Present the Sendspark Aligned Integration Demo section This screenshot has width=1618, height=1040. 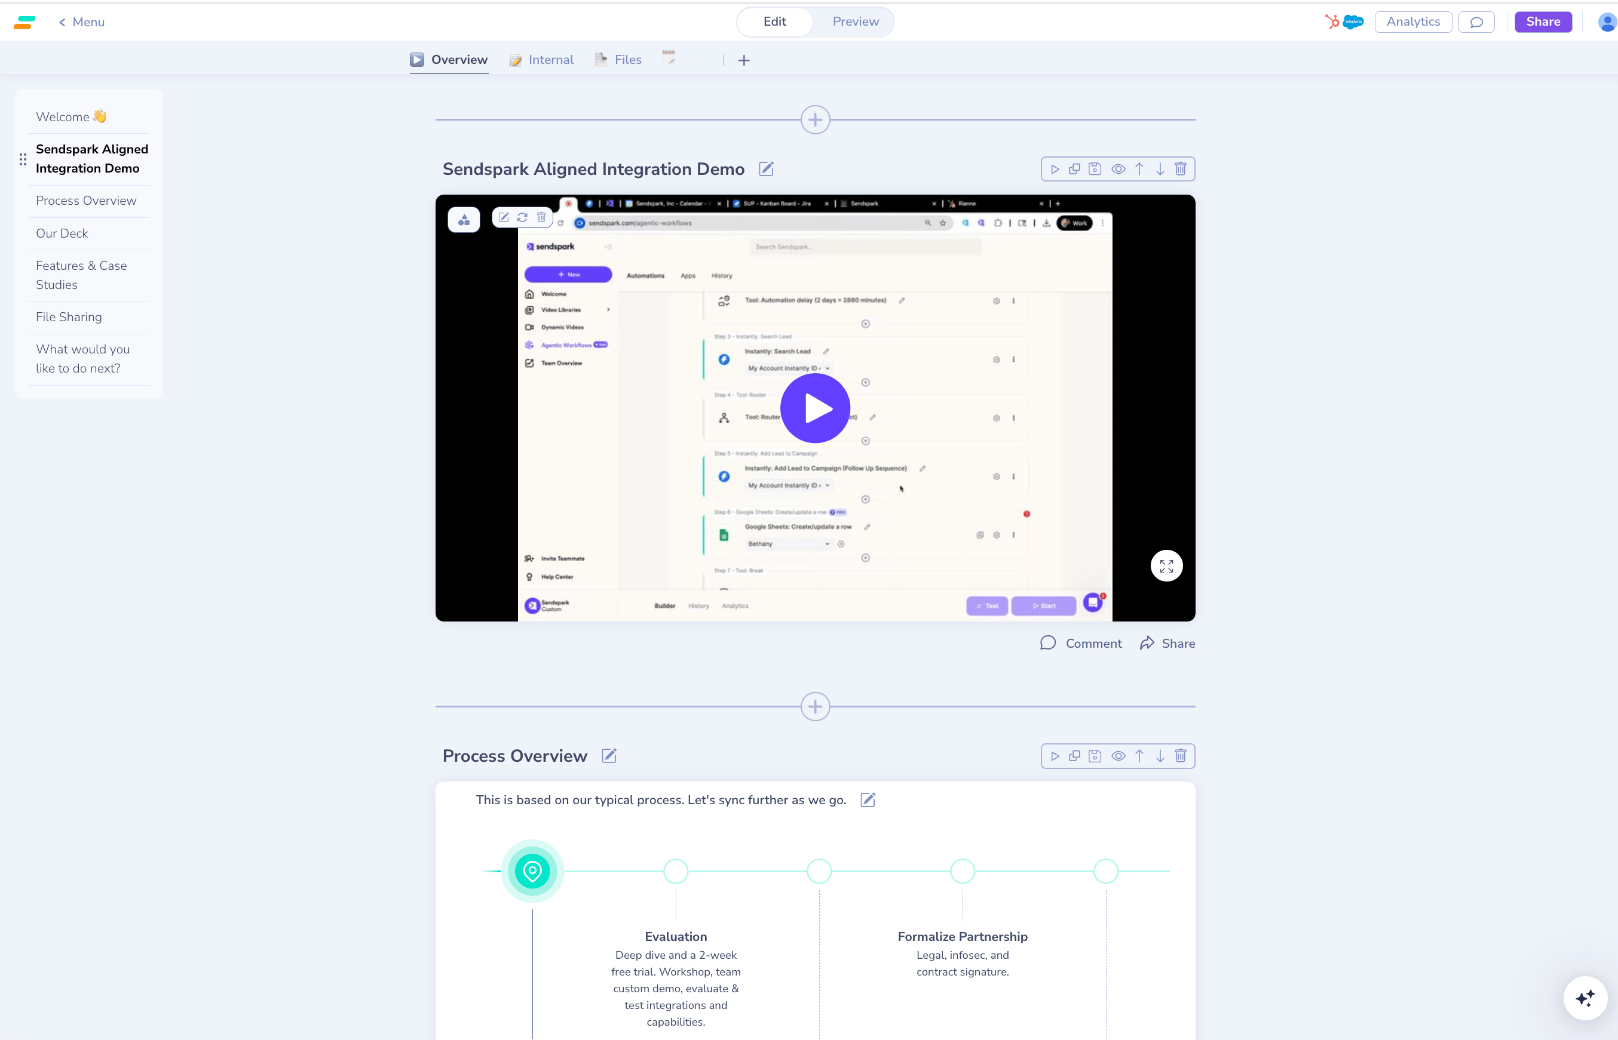pyautogui.click(x=1055, y=169)
